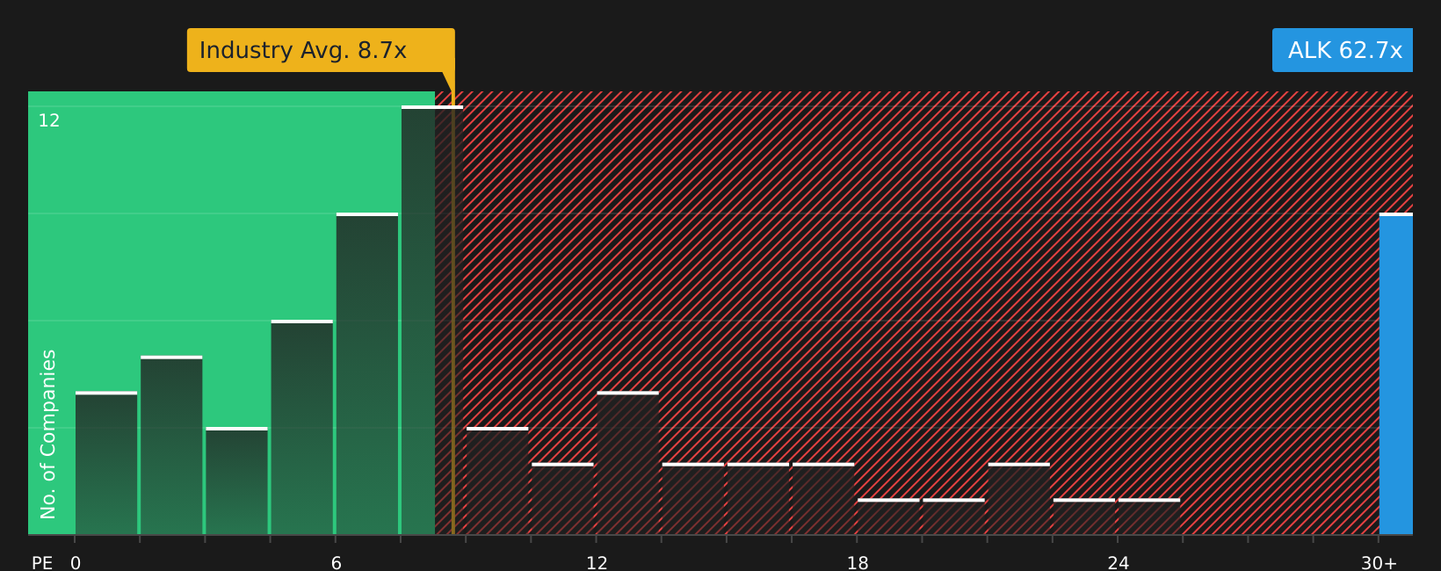Click the 'No. of Companies' axis title
Screen dimensions: 1441x571
click(48, 434)
